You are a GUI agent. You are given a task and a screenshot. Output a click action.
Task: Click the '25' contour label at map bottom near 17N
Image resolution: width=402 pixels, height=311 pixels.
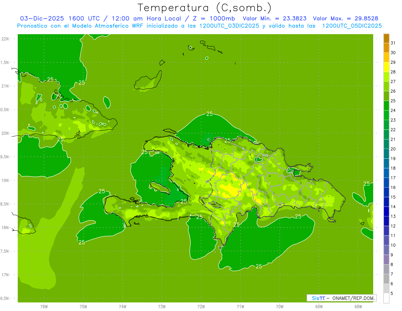tap(259, 266)
